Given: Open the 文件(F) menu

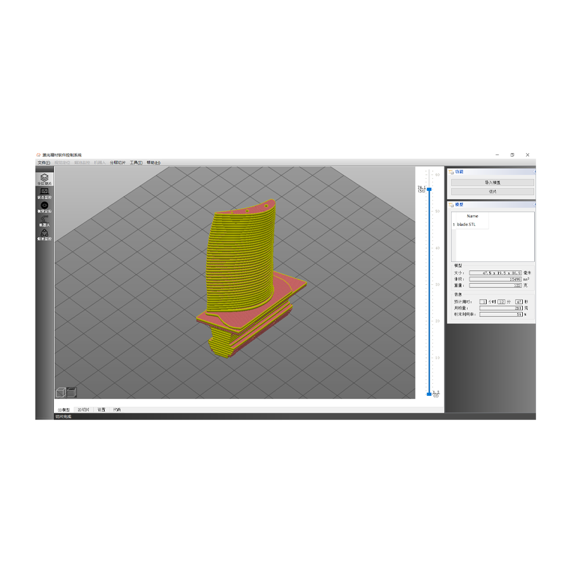Looking at the screenshot, I should [x=43, y=162].
